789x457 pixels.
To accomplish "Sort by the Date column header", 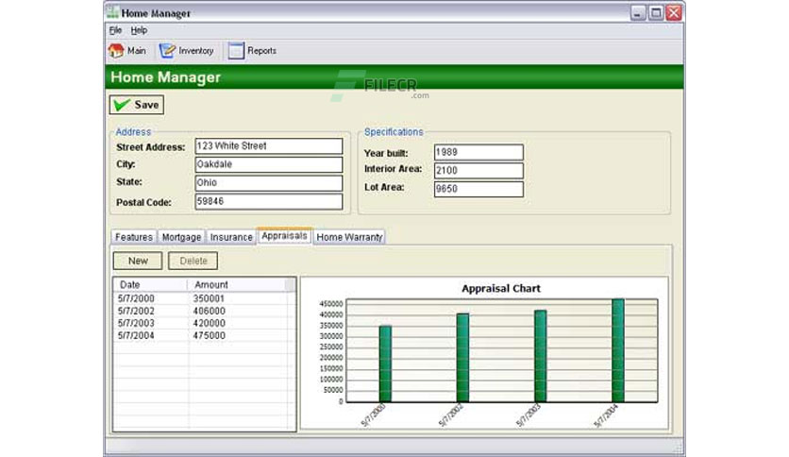I will pyautogui.click(x=150, y=285).
